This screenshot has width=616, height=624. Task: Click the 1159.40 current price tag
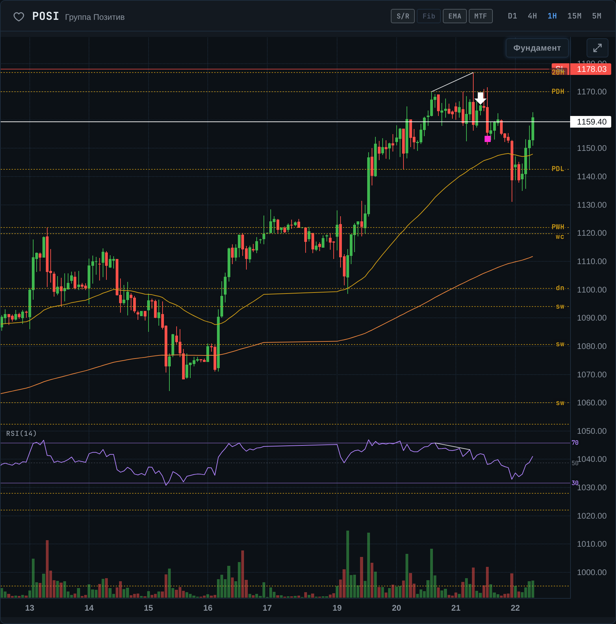(591, 122)
